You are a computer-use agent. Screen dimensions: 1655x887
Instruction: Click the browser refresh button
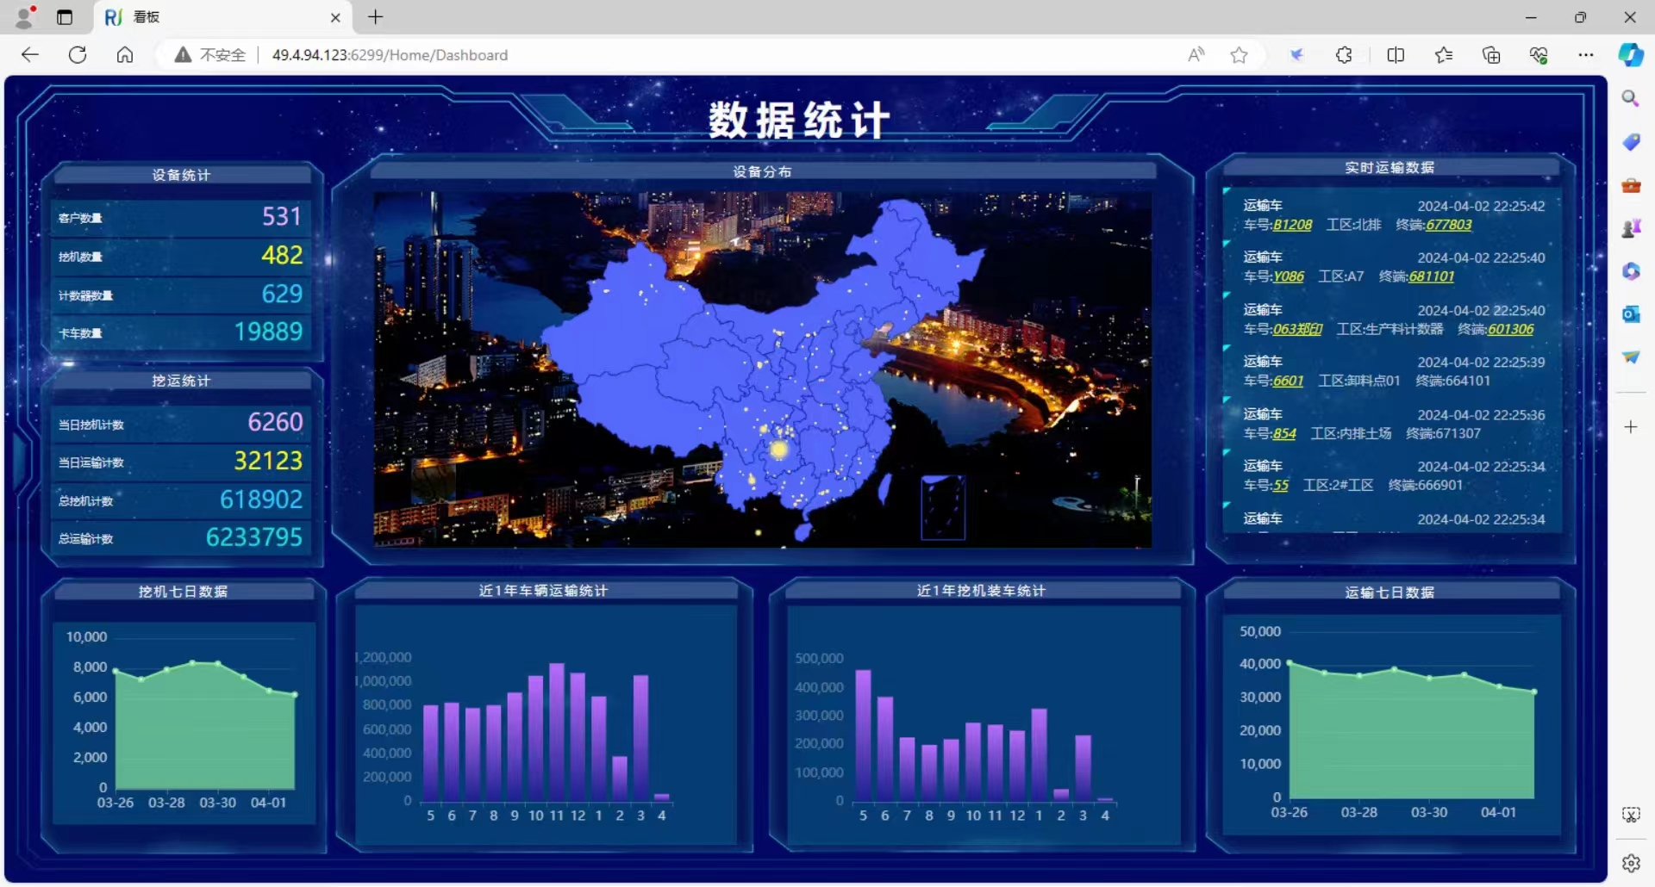[x=78, y=55]
